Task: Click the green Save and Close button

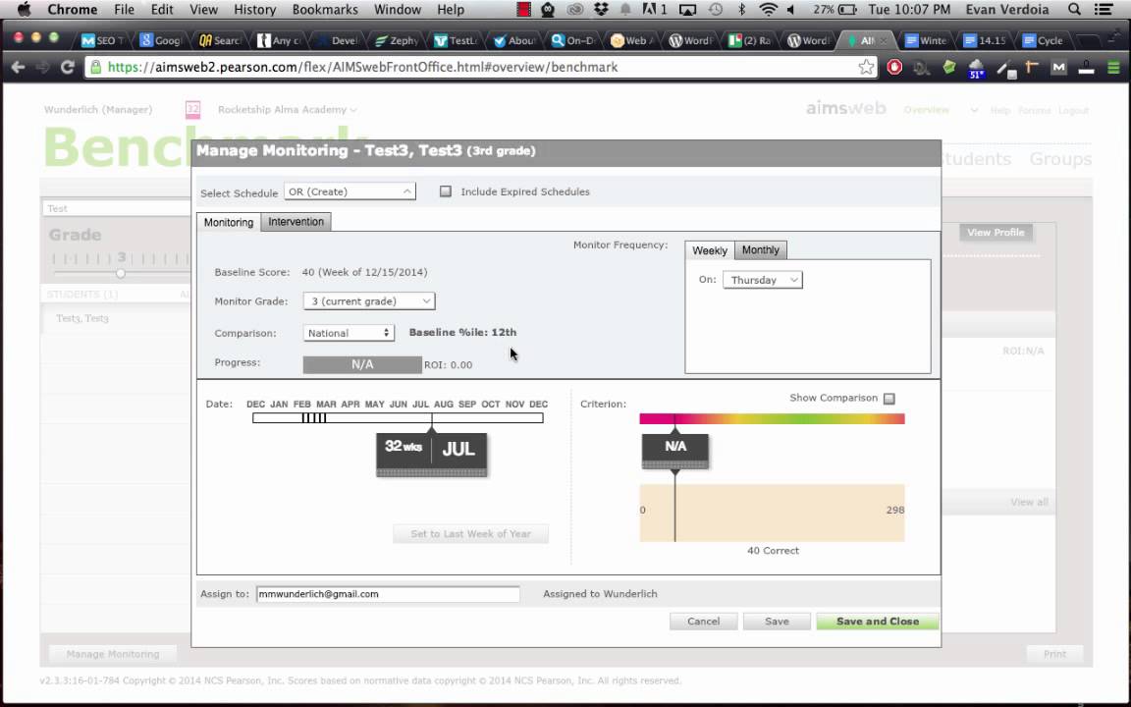Action: click(x=878, y=622)
